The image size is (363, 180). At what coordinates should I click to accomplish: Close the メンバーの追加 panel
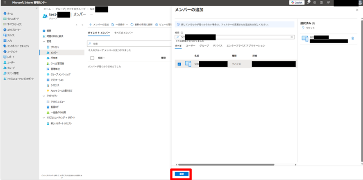(x=358, y=9)
